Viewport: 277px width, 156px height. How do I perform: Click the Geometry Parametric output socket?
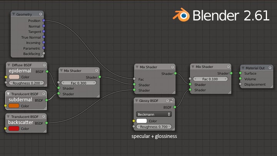pyautogui.click(x=43, y=48)
